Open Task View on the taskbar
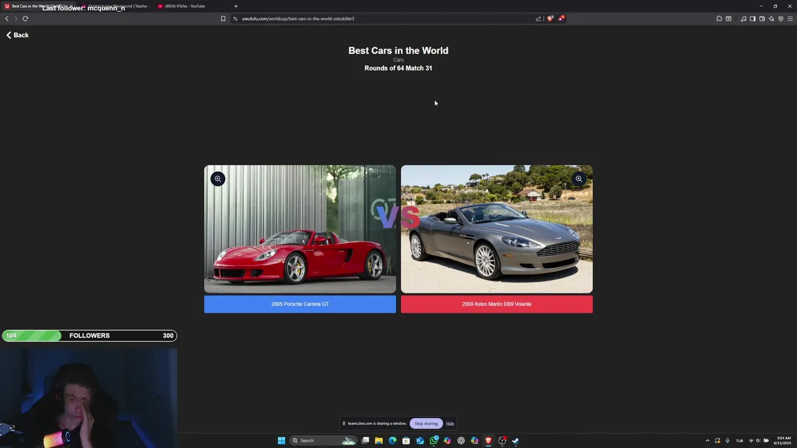 point(365,441)
